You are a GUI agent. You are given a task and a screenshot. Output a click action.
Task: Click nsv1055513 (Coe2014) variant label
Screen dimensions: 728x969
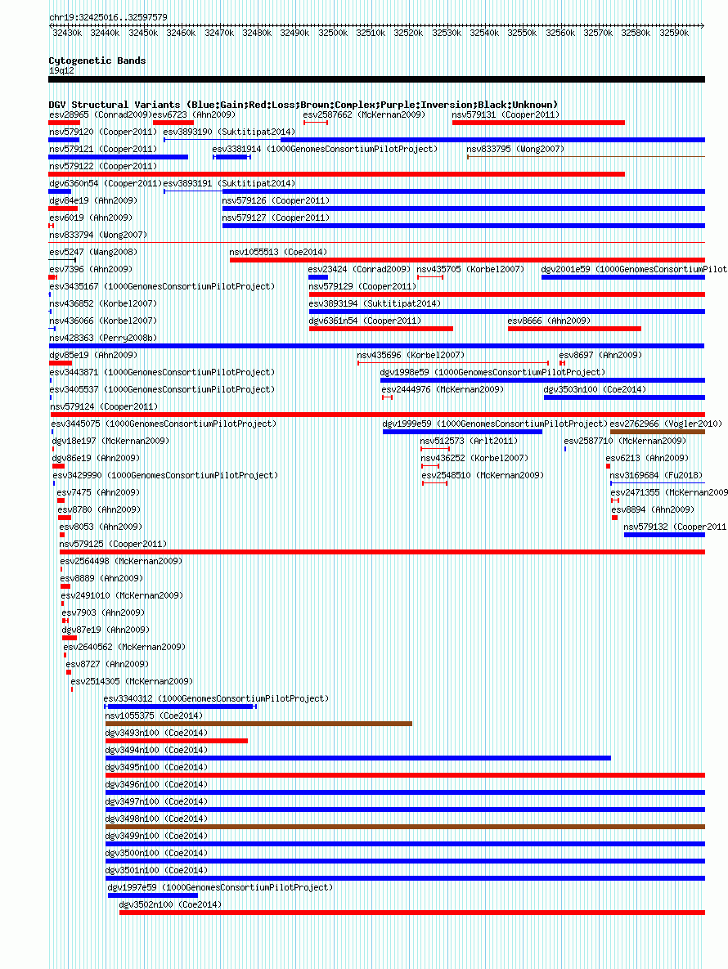point(278,252)
